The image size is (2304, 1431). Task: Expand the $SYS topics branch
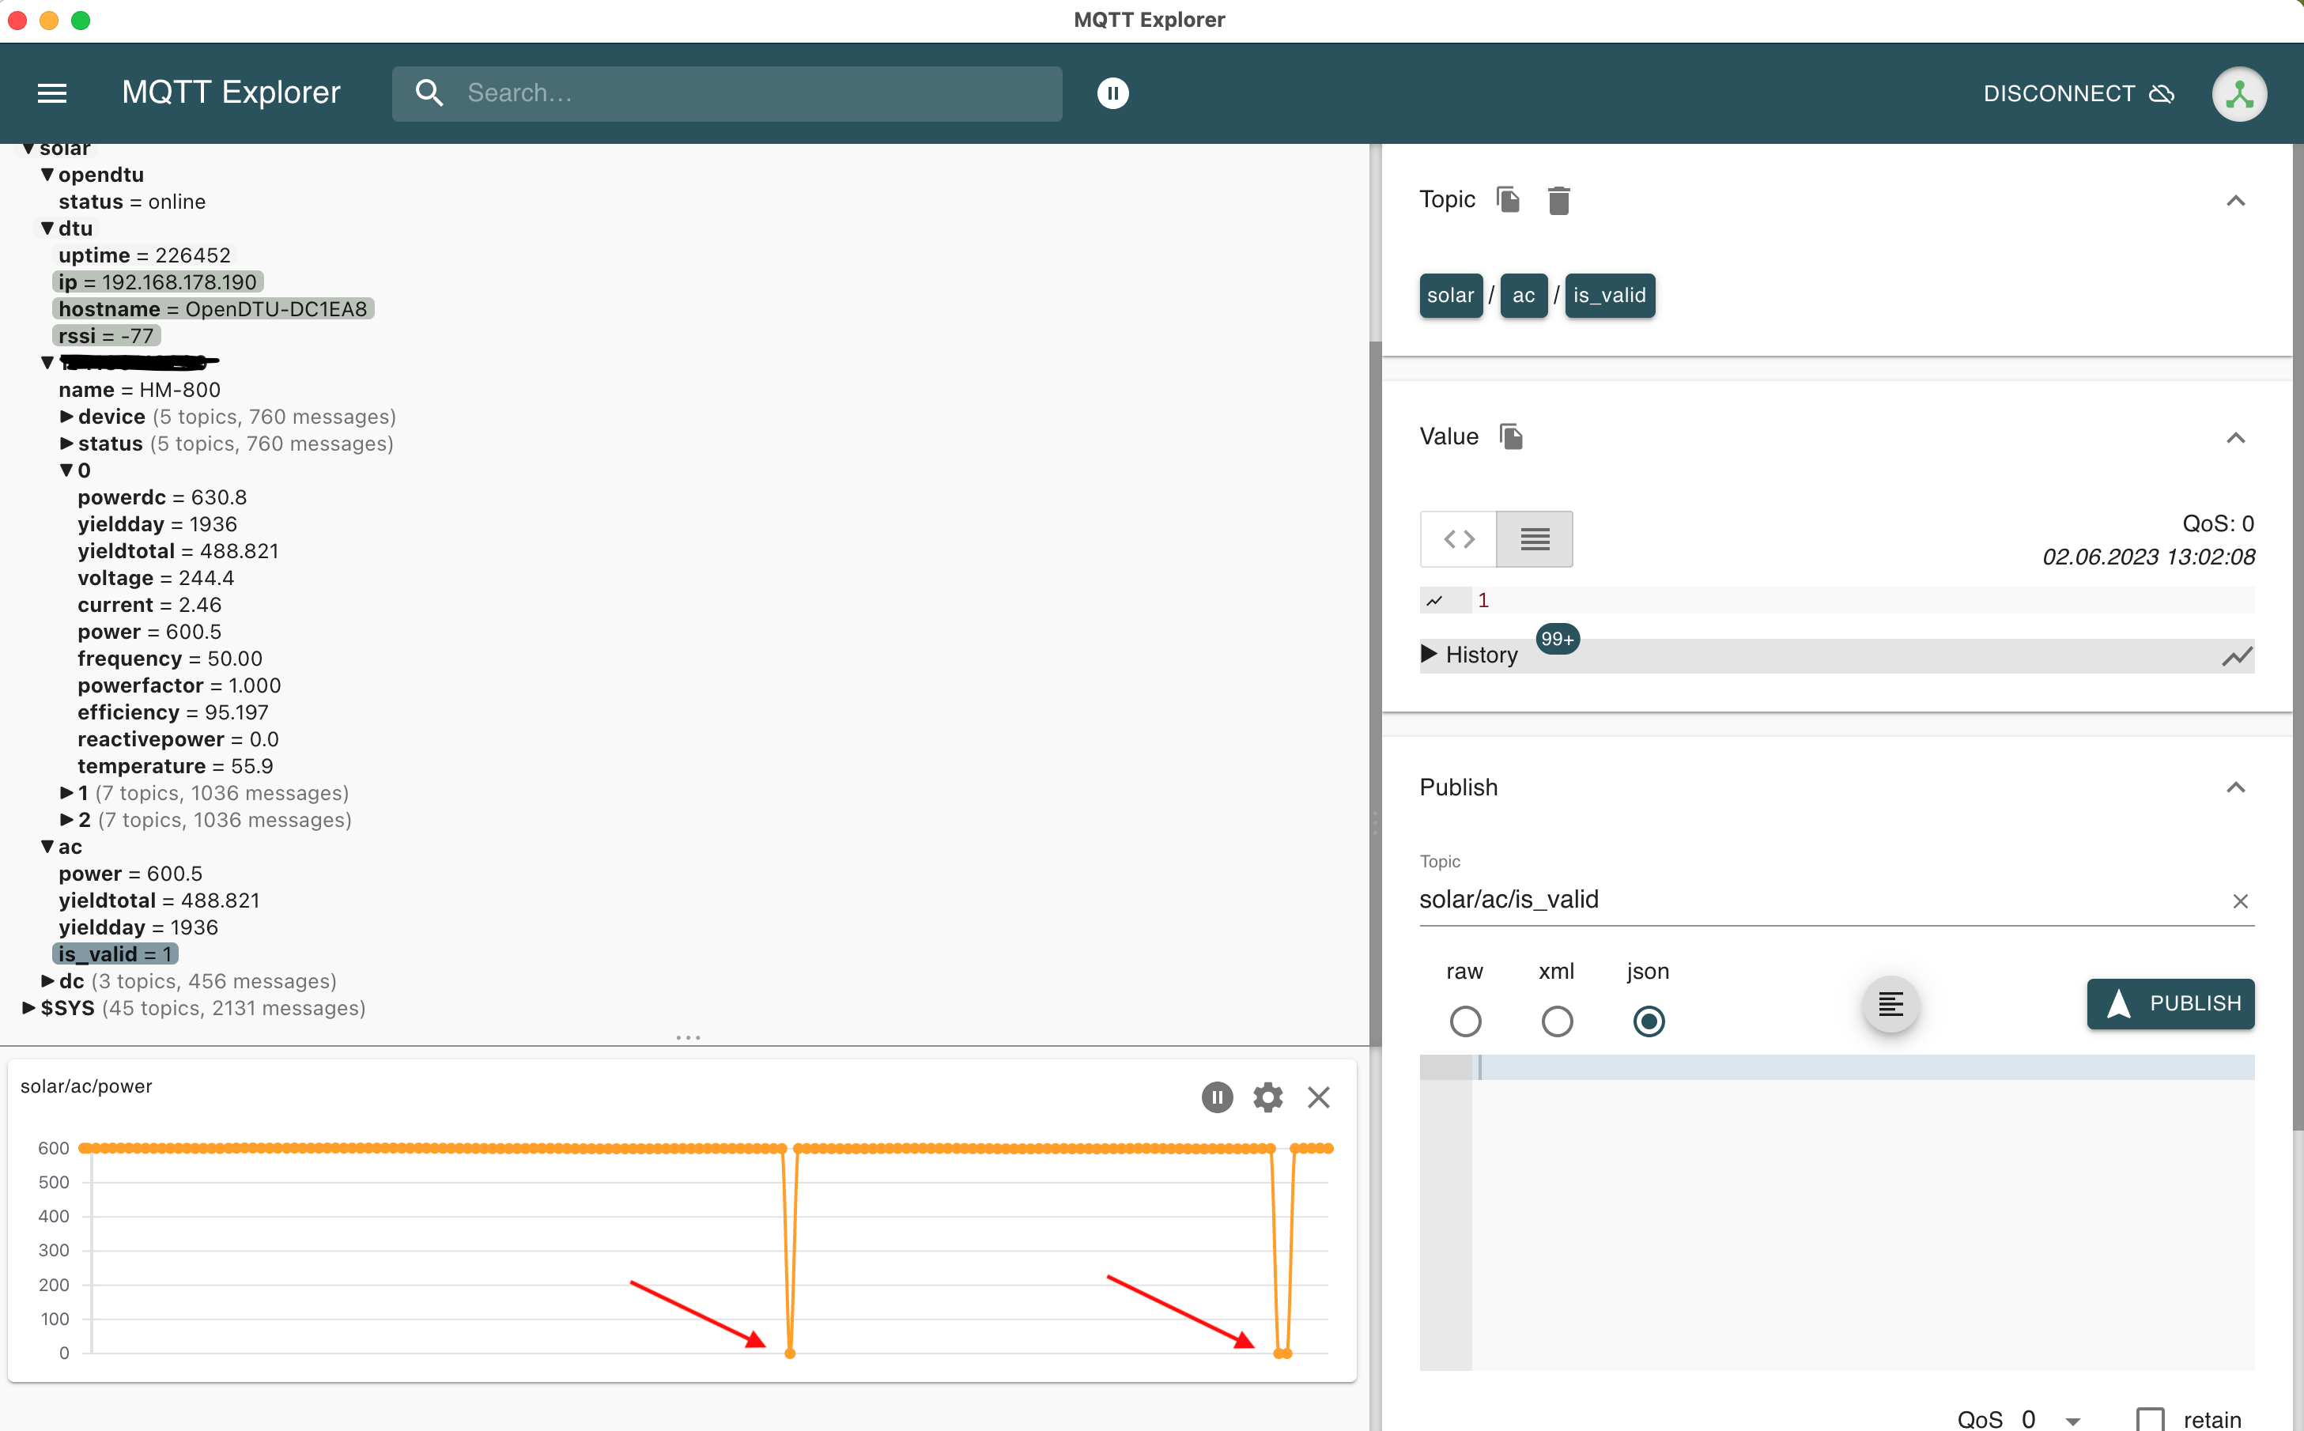coord(27,1007)
